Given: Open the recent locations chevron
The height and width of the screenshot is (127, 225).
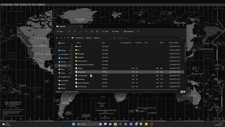Looking at the screenshot, I should [65, 38].
